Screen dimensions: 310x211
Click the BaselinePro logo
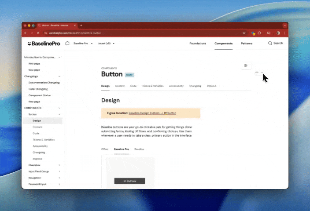[x=44, y=44]
